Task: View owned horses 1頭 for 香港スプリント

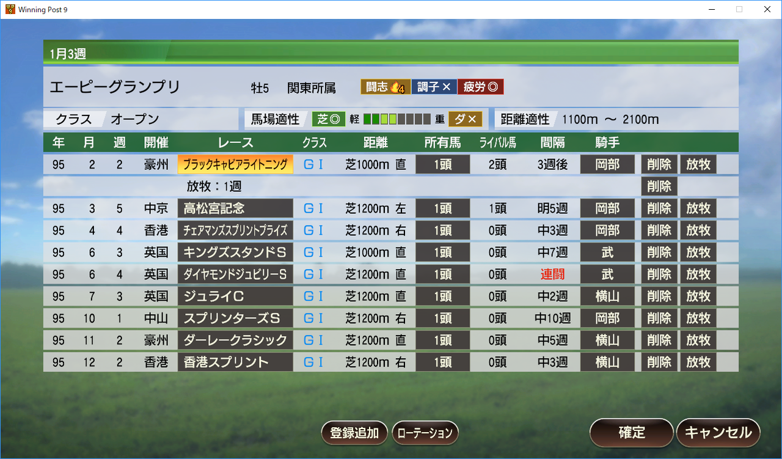Action: tap(443, 362)
